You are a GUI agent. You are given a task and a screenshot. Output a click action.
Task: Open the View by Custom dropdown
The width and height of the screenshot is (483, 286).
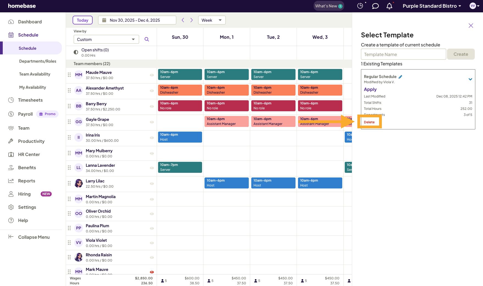[106, 39]
